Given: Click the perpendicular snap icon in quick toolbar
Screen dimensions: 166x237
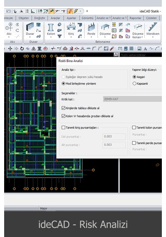Looking at the screenshot, I should [22, 11].
